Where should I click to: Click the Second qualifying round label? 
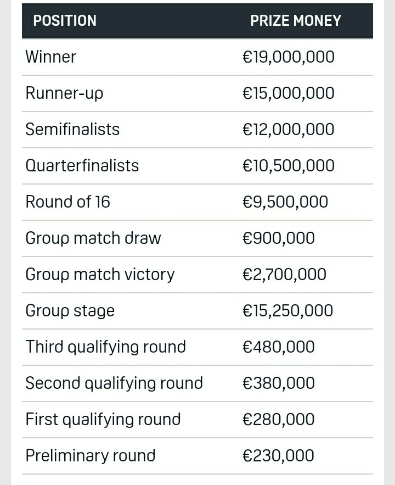[114, 383]
